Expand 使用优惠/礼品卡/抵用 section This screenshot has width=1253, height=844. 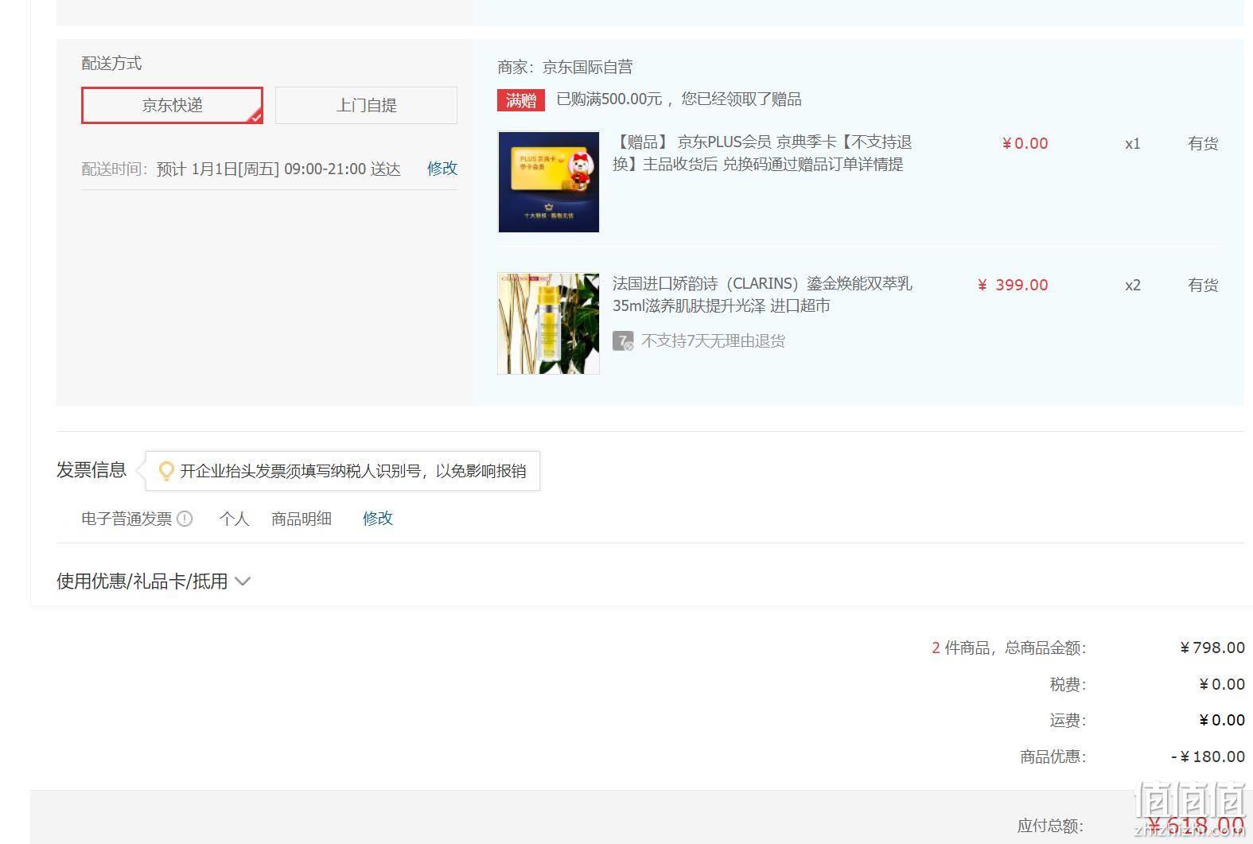(x=154, y=581)
